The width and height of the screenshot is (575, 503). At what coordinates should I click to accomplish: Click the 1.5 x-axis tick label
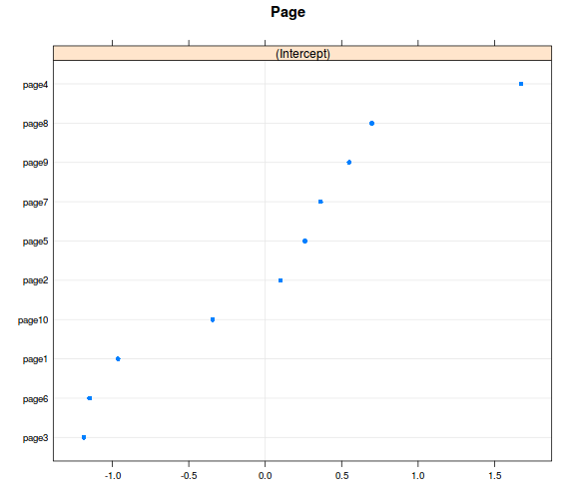point(495,476)
